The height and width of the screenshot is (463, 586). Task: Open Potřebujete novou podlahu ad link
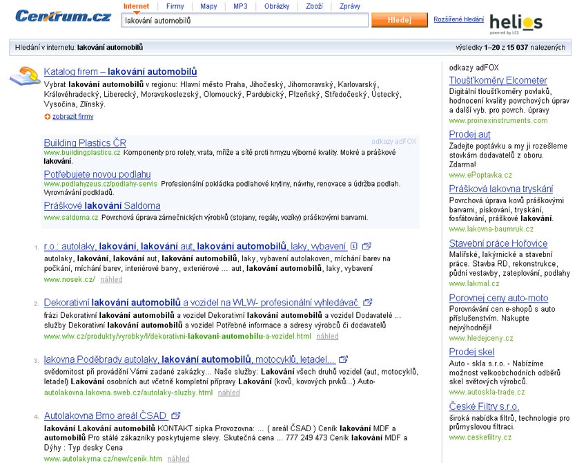[x=97, y=174]
